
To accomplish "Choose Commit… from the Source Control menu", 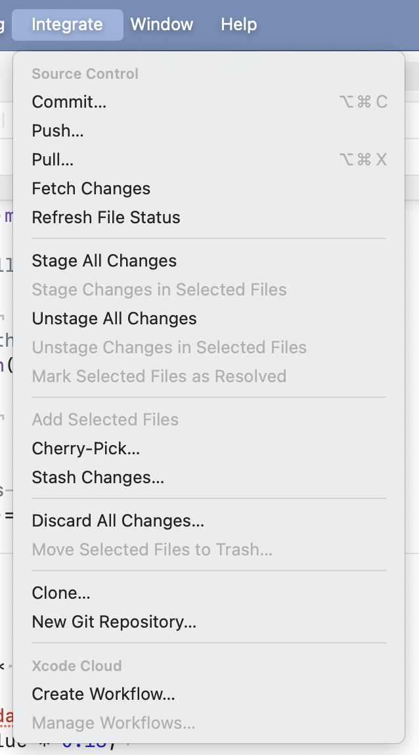I will 69,102.
